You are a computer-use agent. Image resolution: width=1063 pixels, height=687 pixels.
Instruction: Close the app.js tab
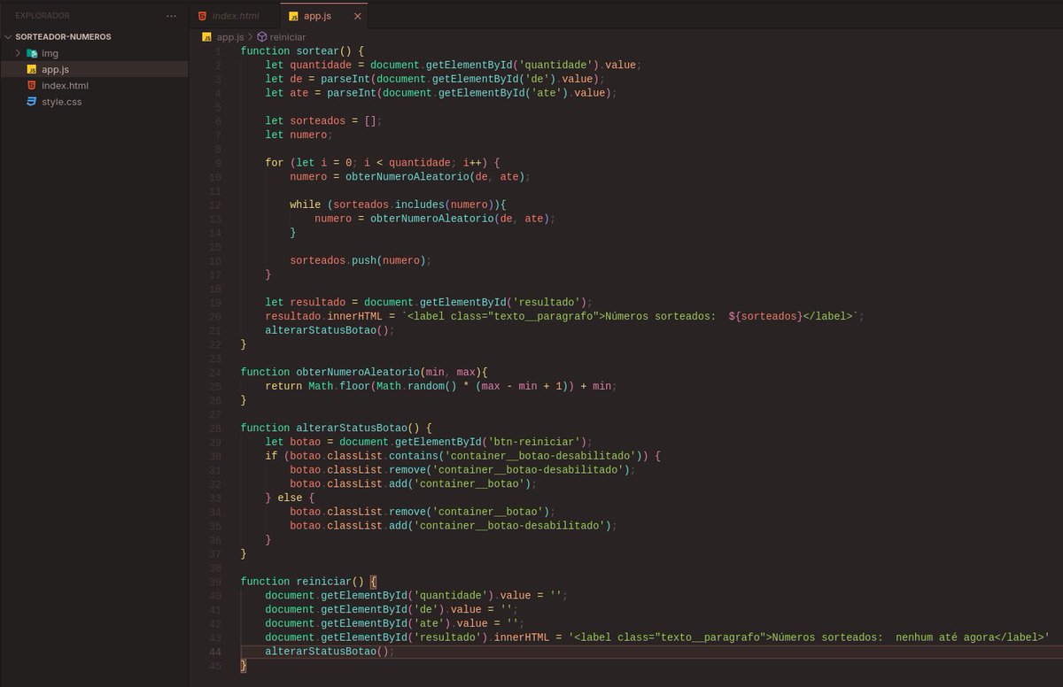(x=358, y=15)
